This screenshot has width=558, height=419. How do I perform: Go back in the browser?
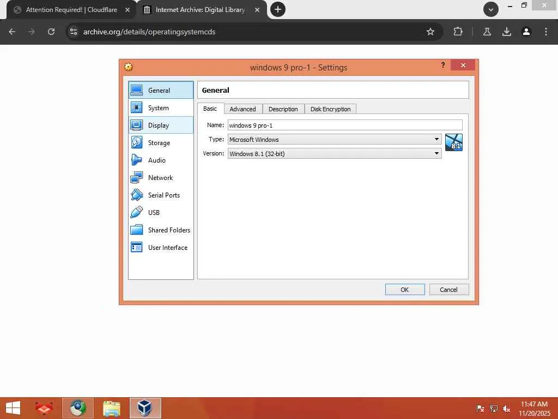[12, 32]
